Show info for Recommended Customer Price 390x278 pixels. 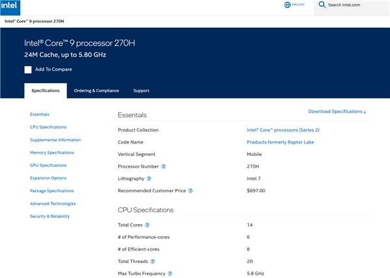[x=190, y=191]
